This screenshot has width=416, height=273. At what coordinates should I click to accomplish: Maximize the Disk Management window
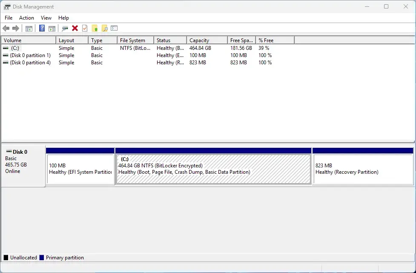pyautogui.click(x=386, y=6)
